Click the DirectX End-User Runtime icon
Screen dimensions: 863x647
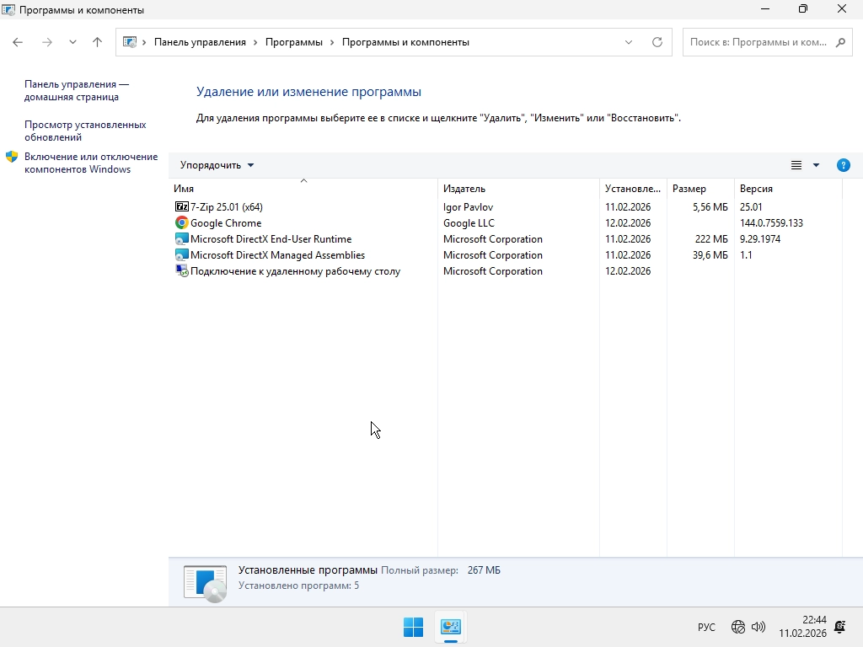pos(182,238)
